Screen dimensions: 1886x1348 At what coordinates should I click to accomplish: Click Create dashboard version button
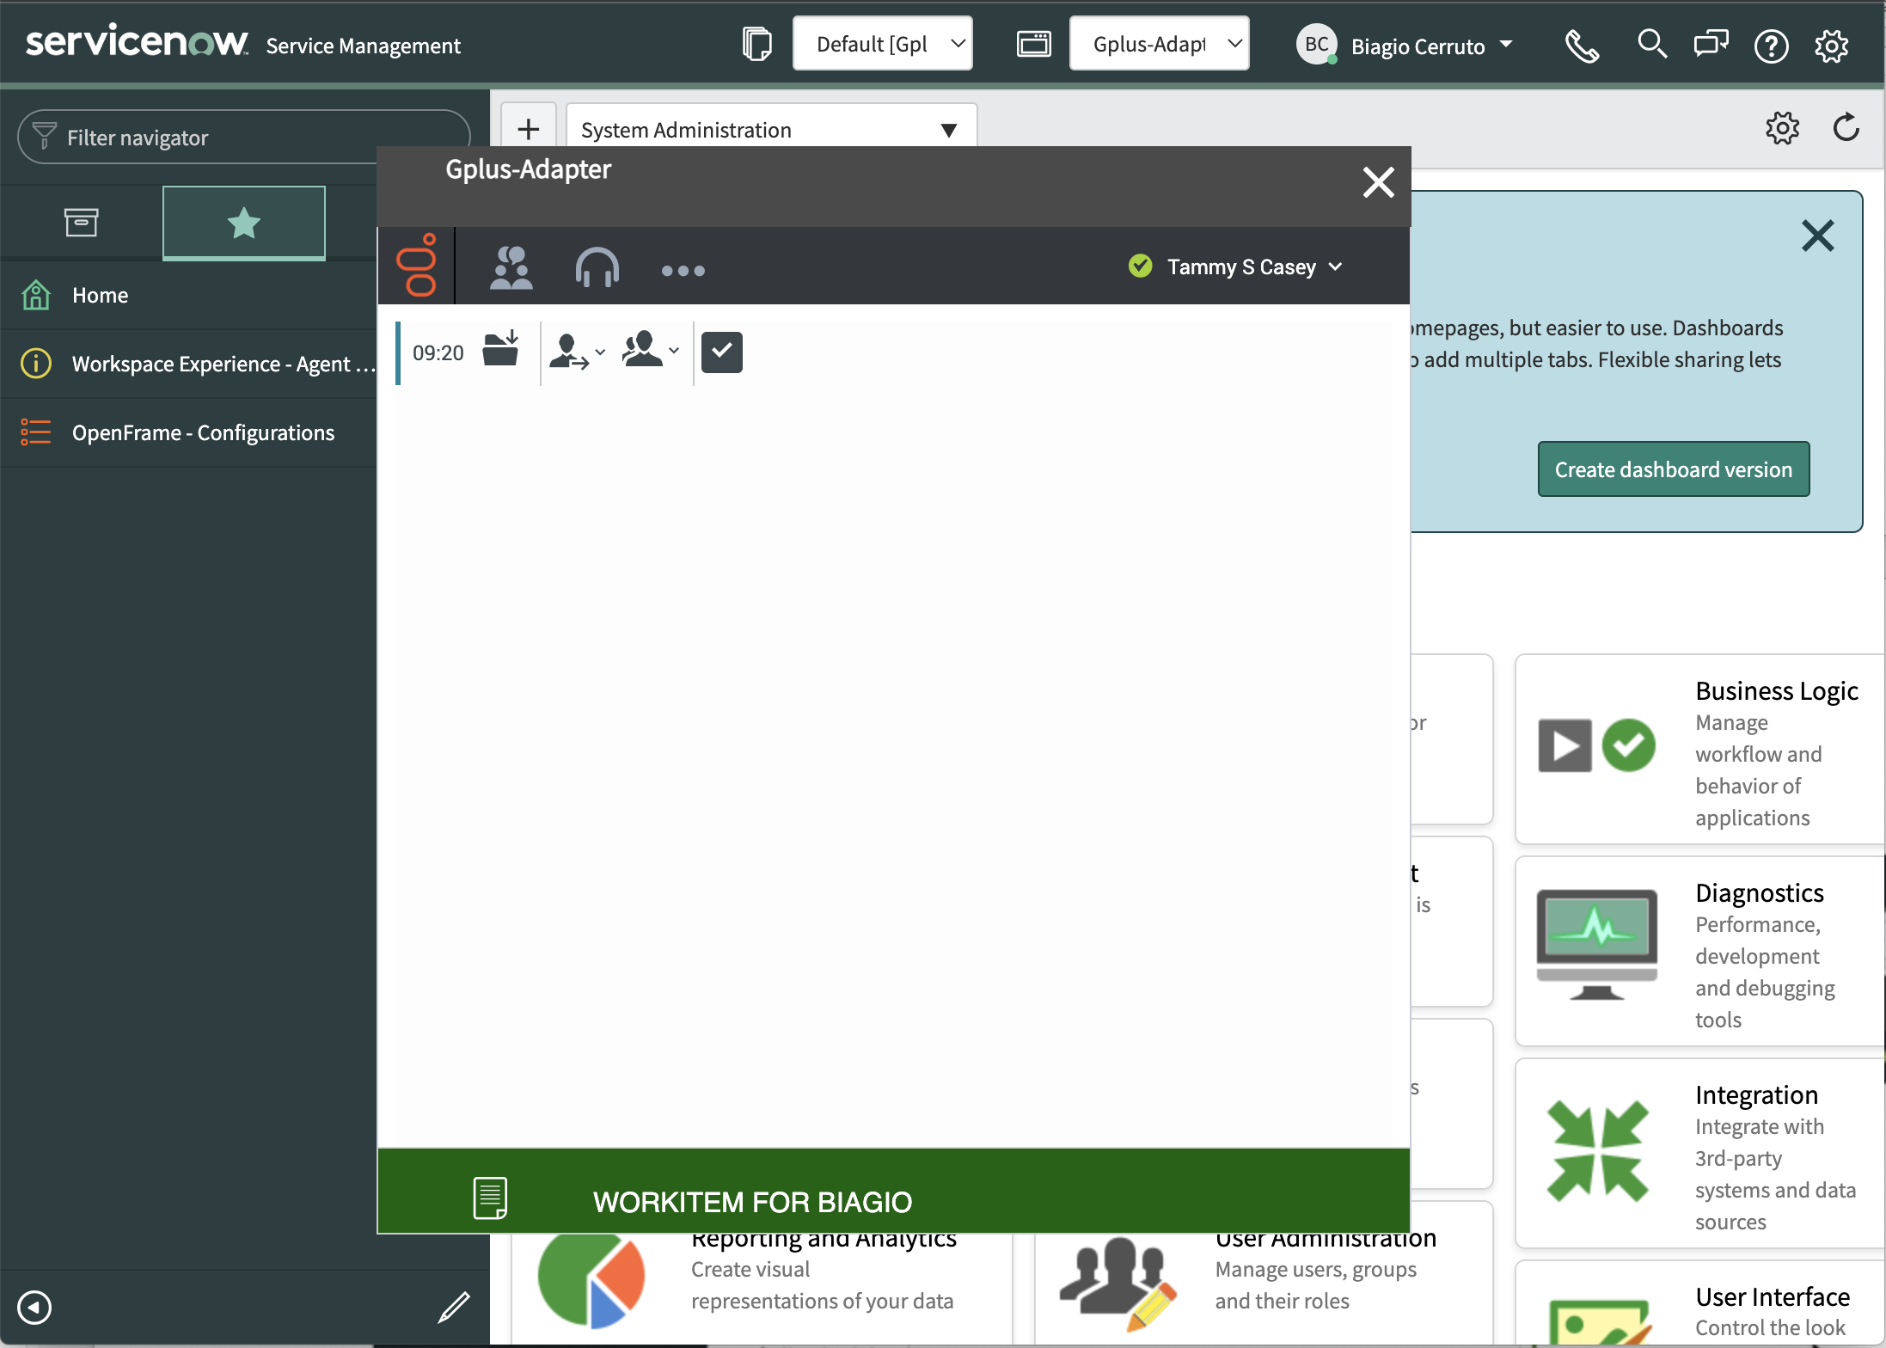[1674, 469]
